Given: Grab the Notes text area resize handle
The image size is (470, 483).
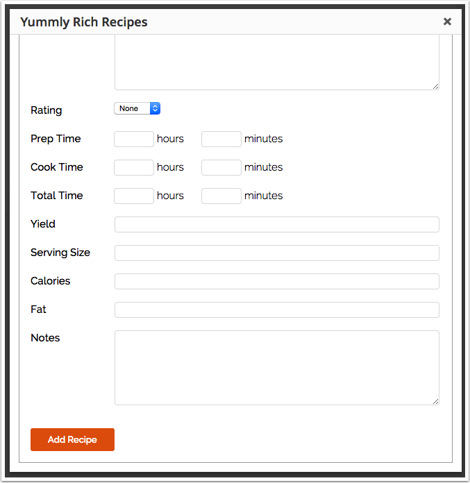Looking at the screenshot, I should coord(436,401).
